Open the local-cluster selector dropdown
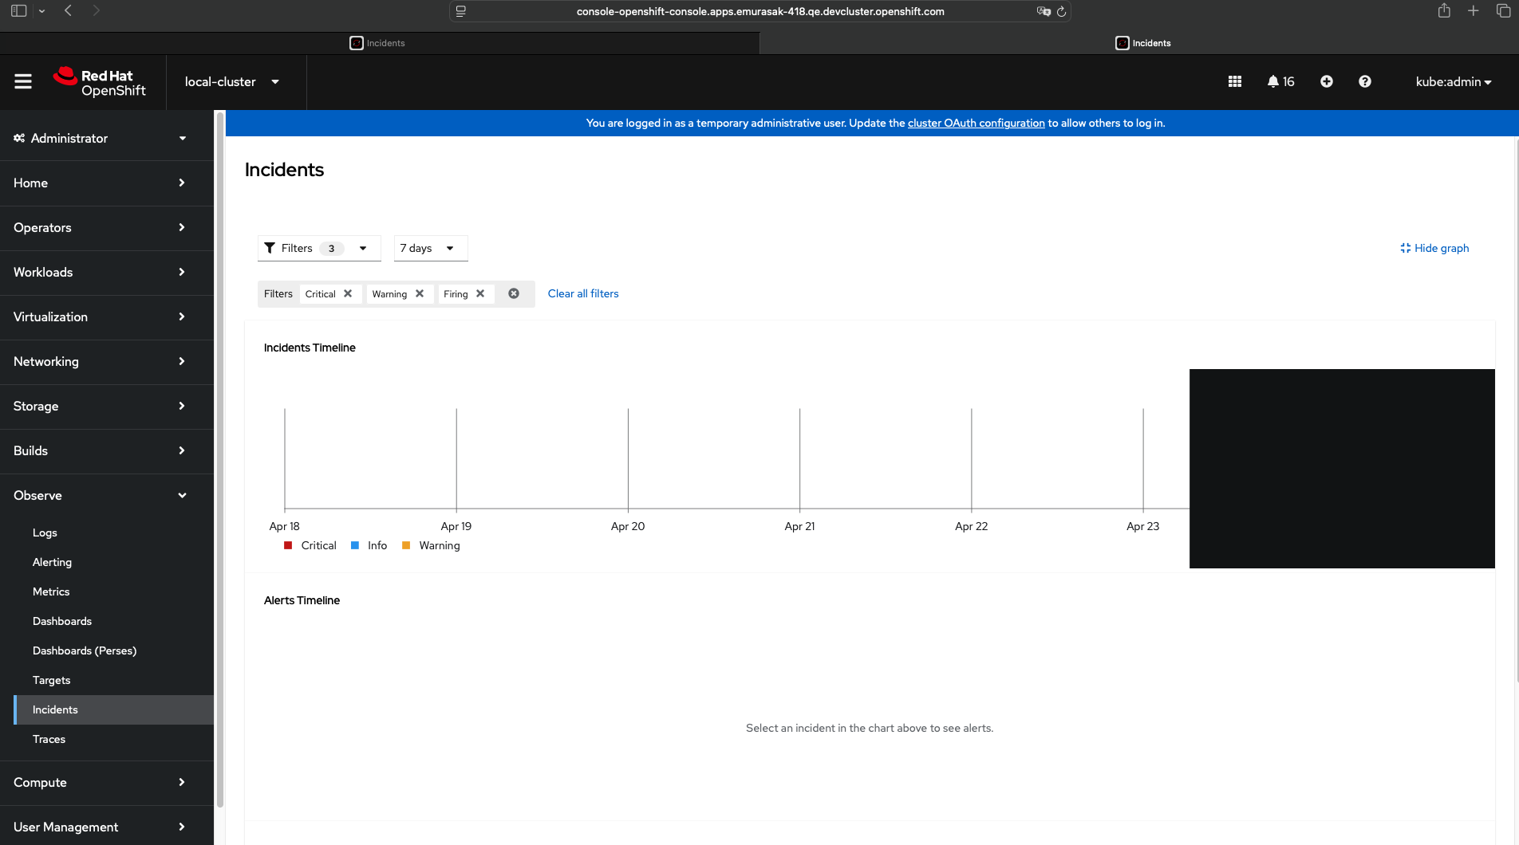This screenshot has height=845, width=1519. pyautogui.click(x=232, y=81)
